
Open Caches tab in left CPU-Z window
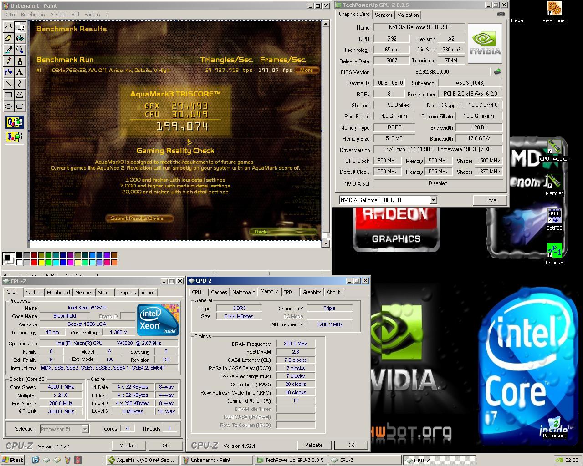tap(34, 293)
